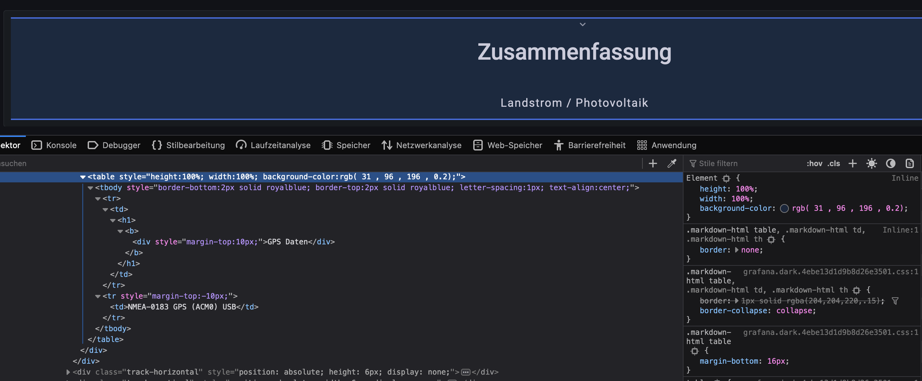Activate the eyedropper color picker icon

[672, 163]
